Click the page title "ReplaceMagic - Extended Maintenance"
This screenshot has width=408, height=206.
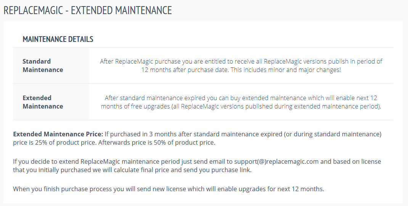(x=88, y=10)
